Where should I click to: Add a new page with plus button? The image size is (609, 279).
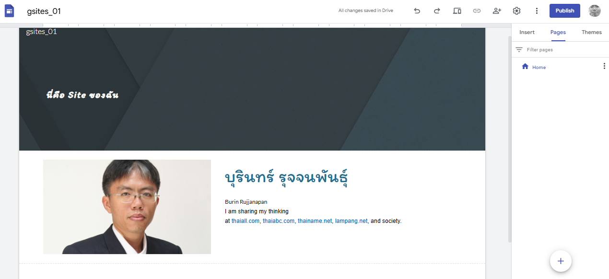560,261
